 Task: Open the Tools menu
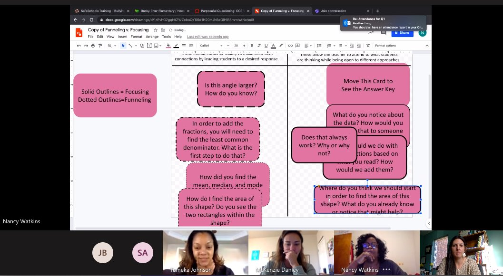166,37
